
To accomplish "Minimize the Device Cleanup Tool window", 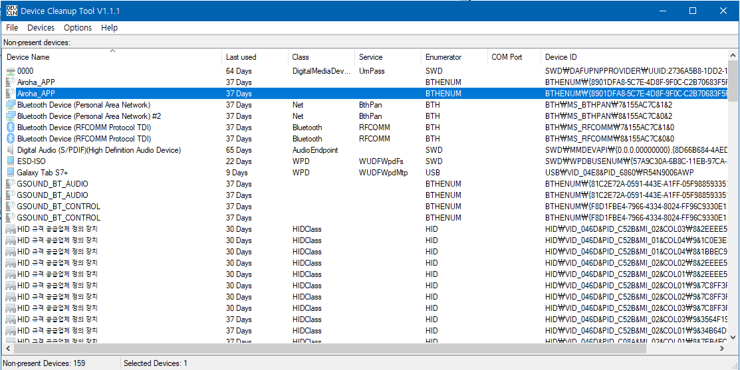I will pos(663,11).
